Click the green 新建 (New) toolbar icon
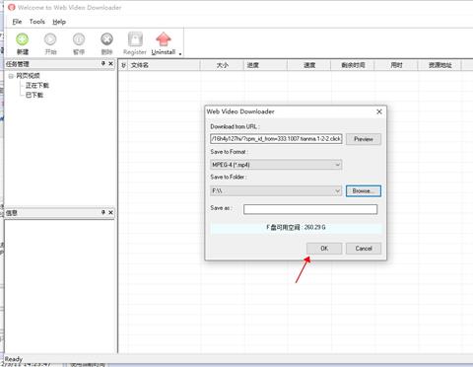 [x=23, y=39]
